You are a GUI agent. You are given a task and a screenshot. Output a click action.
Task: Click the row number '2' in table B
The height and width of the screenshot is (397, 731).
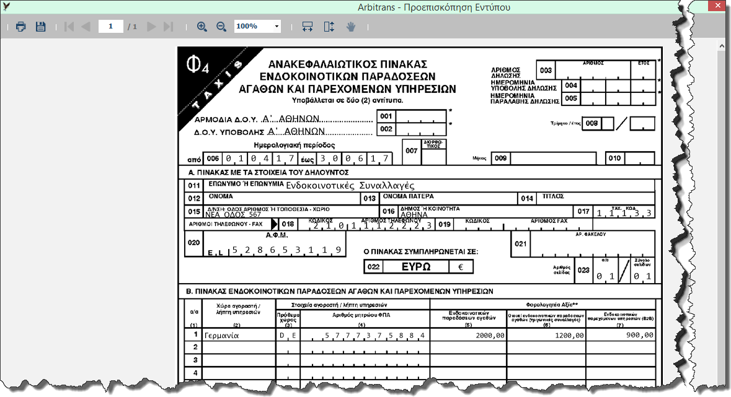coord(195,347)
